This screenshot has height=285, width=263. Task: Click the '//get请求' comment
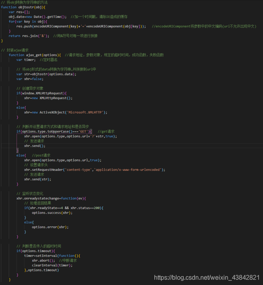click(x=106, y=132)
